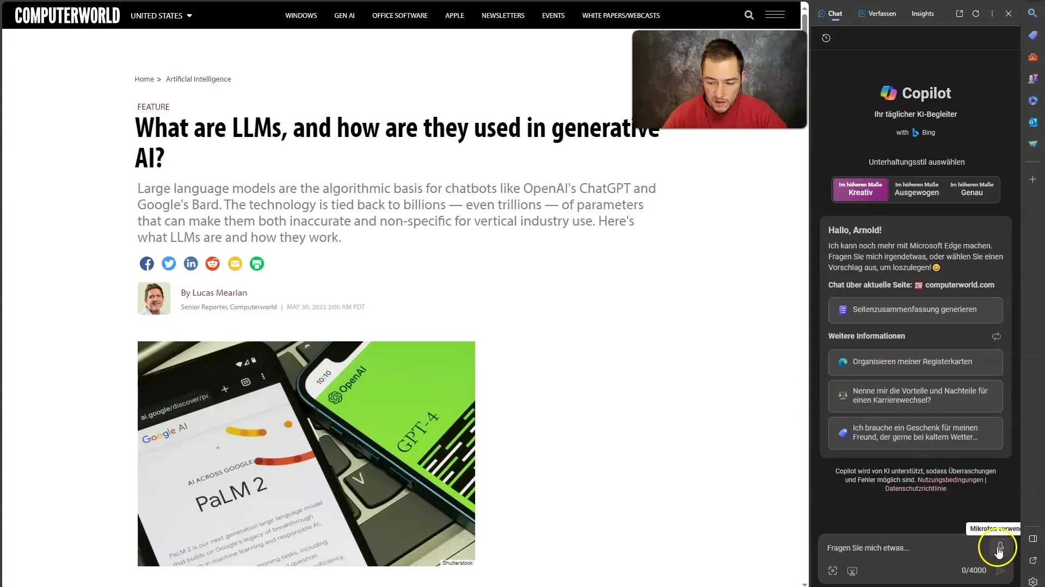1045x587 pixels.
Task: Click the article featured image thumbnail
Action: (x=306, y=454)
